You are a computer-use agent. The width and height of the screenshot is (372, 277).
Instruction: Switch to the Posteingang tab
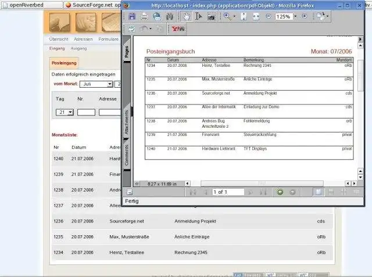pyautogui.click(x=63, y=63)
